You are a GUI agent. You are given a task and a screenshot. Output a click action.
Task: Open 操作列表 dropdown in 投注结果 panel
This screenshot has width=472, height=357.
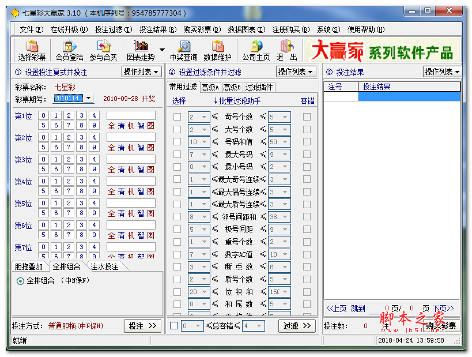pos(442,72)
